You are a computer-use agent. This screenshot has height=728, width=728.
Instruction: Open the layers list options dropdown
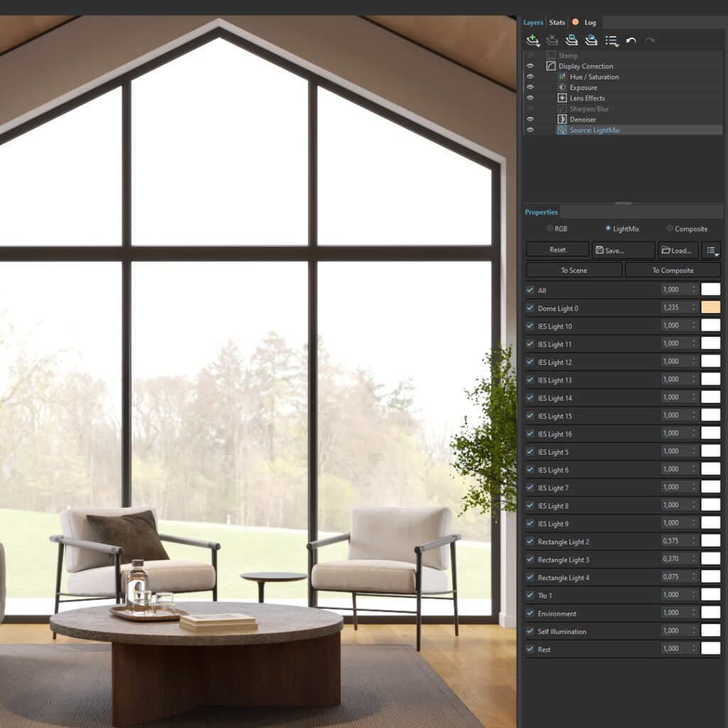611,41
